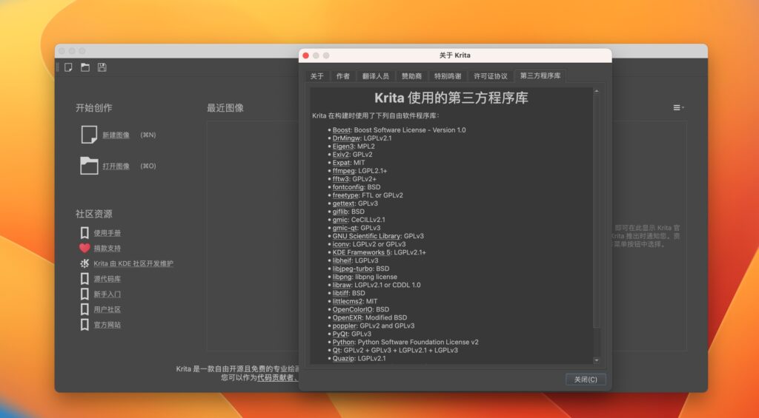Viewport: 759px width, 418px height.
Task: Open the libpng library link
Action: tap(342, 277)
